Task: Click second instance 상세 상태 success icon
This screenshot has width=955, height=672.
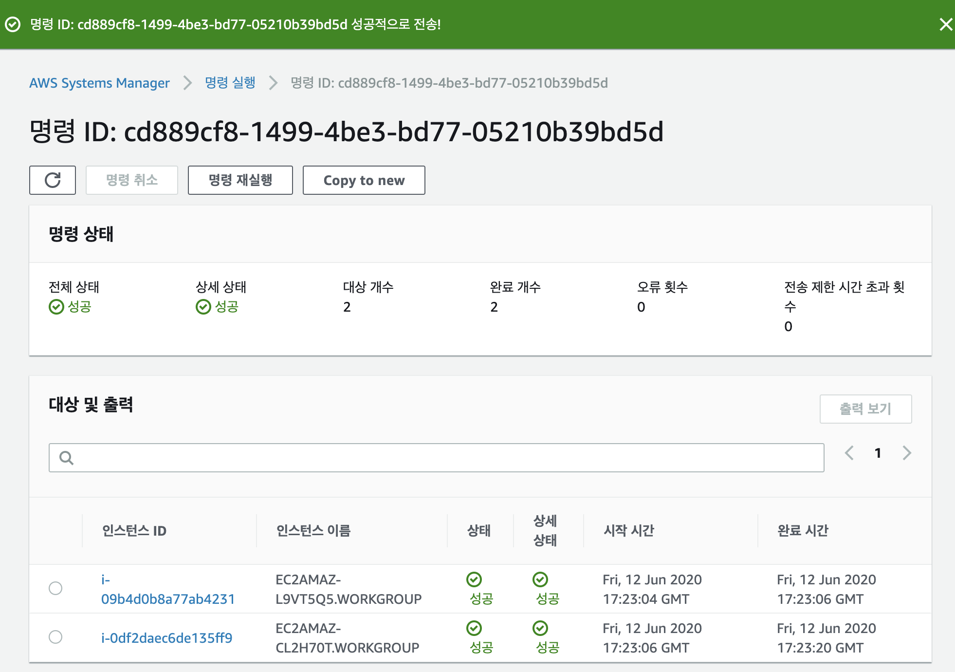Action: tap(540, 628)
